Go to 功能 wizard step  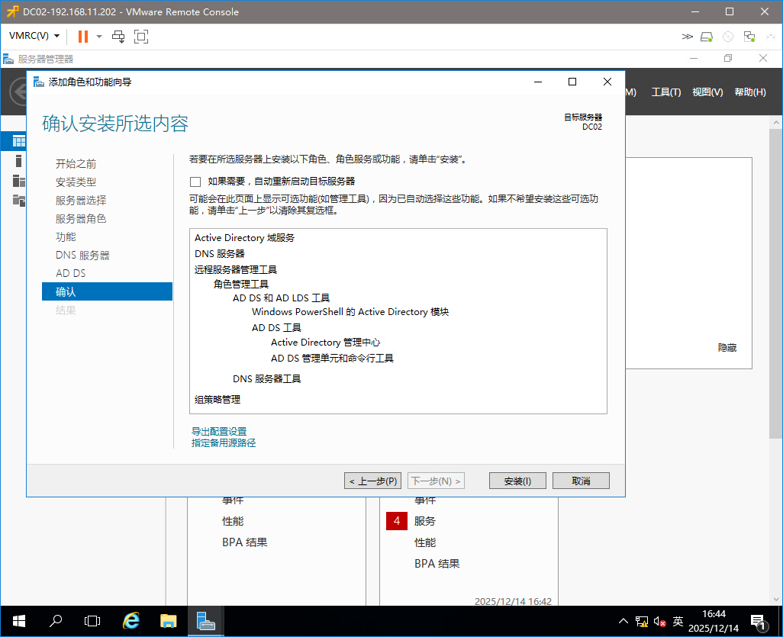(66, 236)
